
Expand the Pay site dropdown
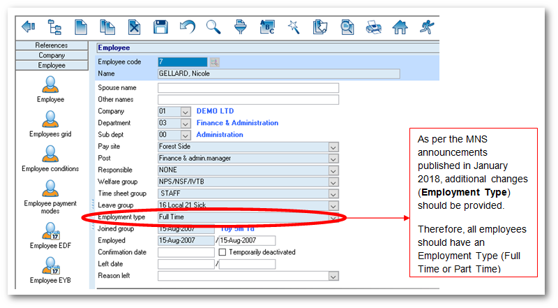(x=333, y=147)
